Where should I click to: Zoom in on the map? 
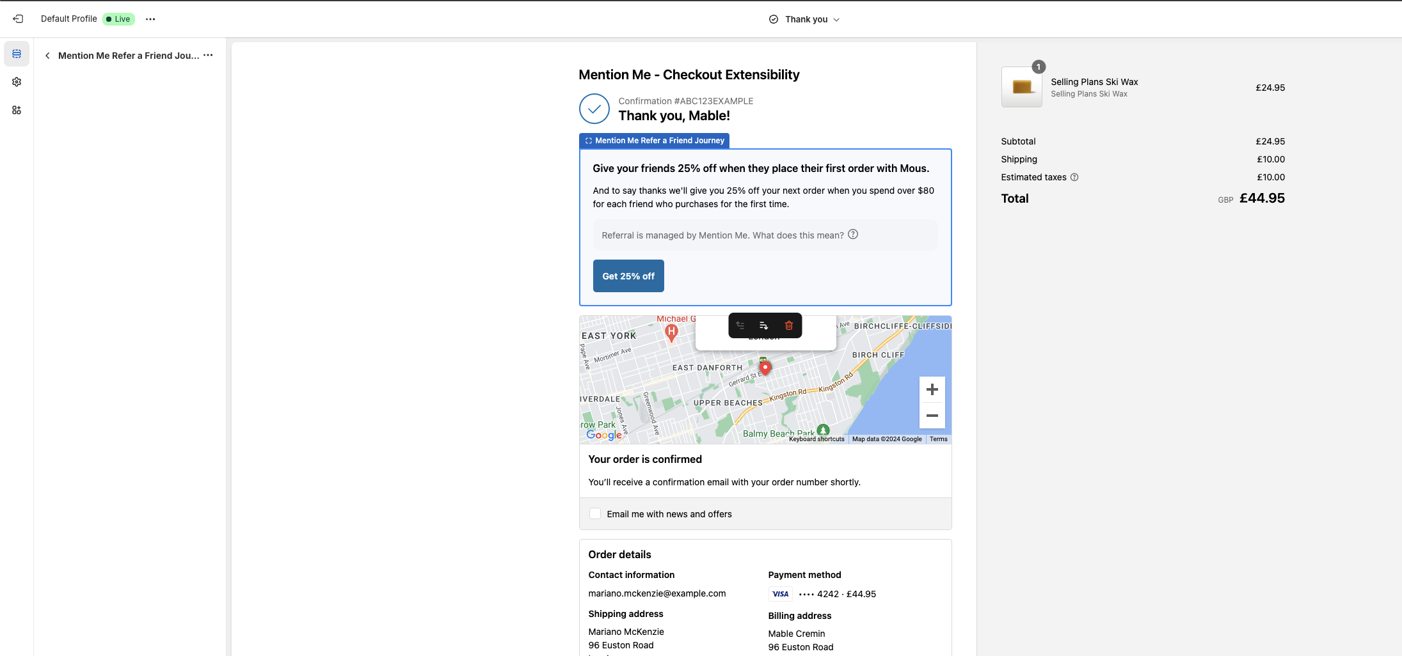932,389
